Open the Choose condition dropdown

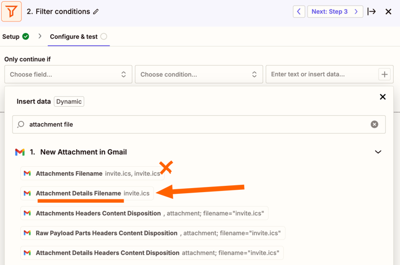199,75
